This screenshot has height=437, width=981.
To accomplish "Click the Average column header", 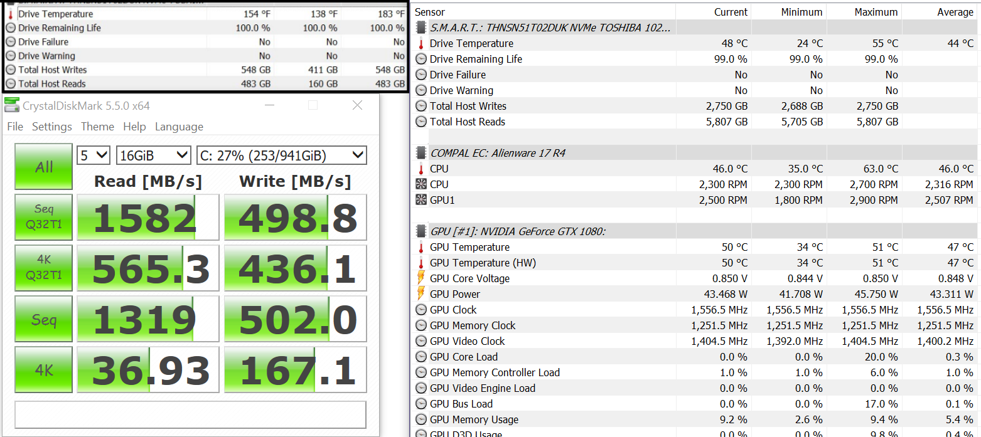I will (x=955, y=12).
